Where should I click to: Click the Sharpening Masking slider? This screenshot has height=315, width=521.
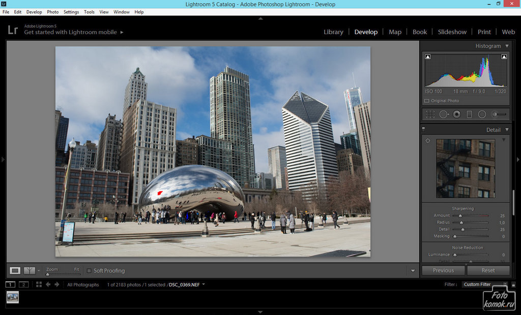pos(471,236)
